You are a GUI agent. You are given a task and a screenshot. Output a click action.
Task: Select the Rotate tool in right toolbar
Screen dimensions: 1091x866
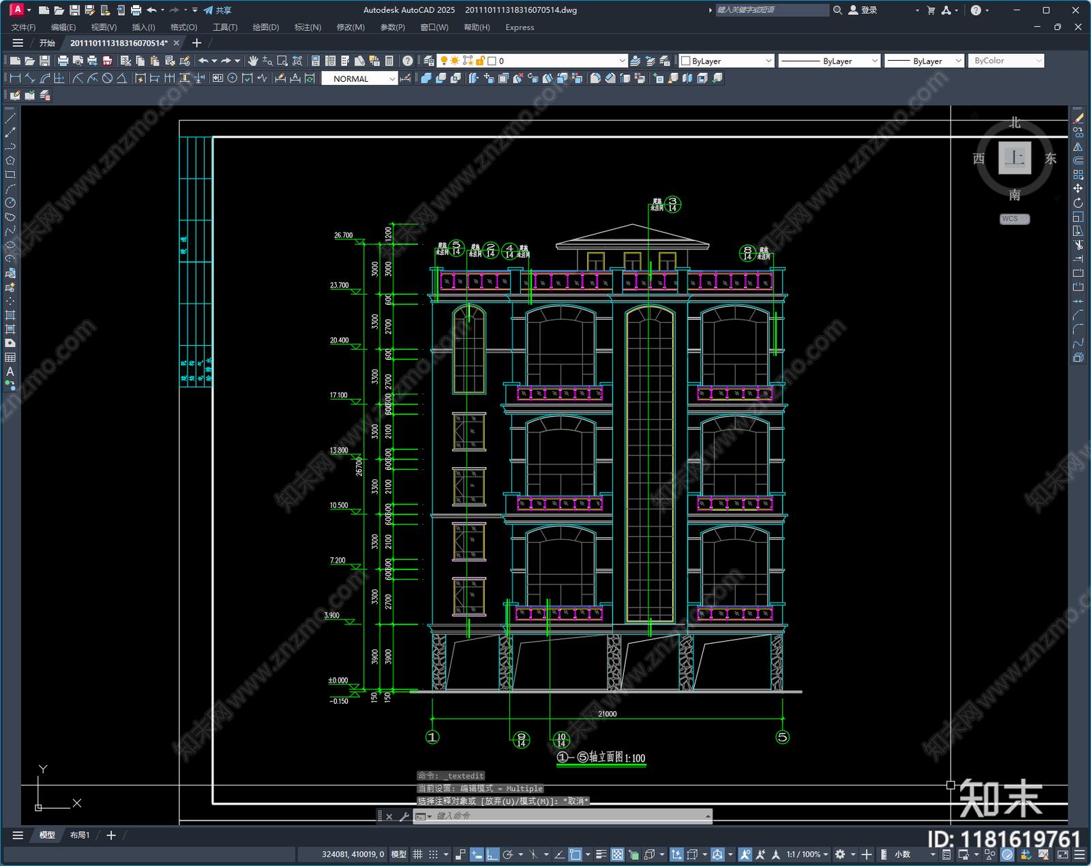pos(1078,203)
